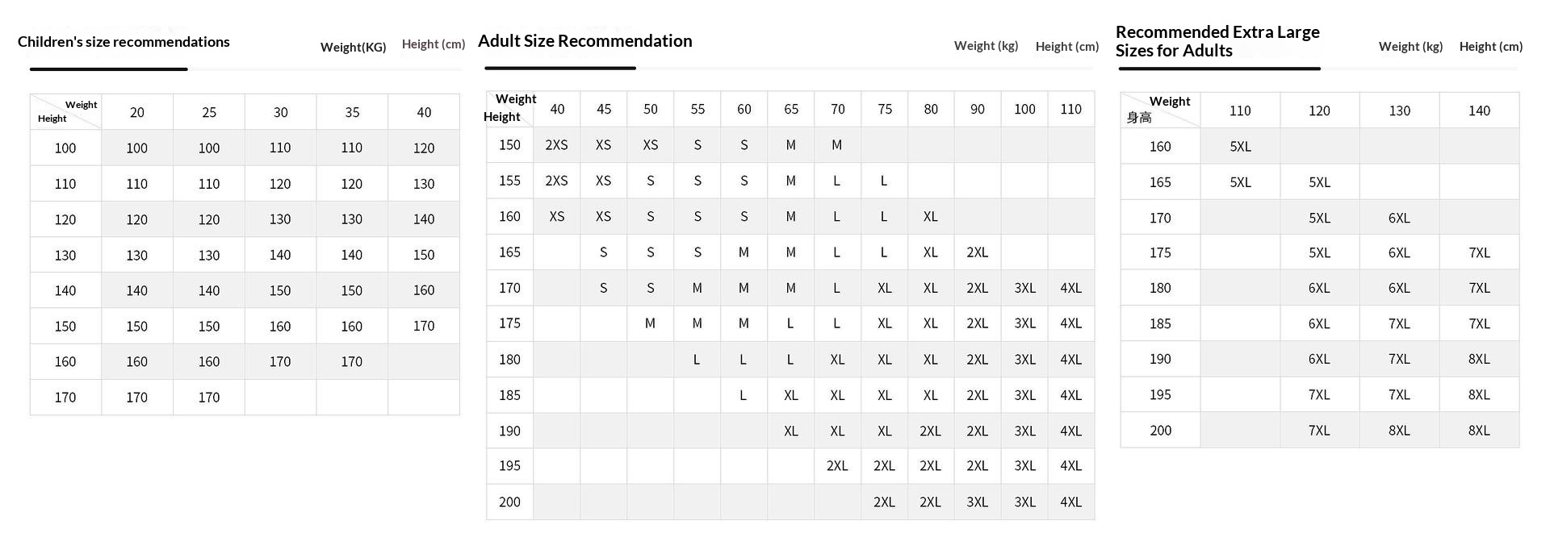Click the weight 90 column header in adult table

click(x=977, y=109)
